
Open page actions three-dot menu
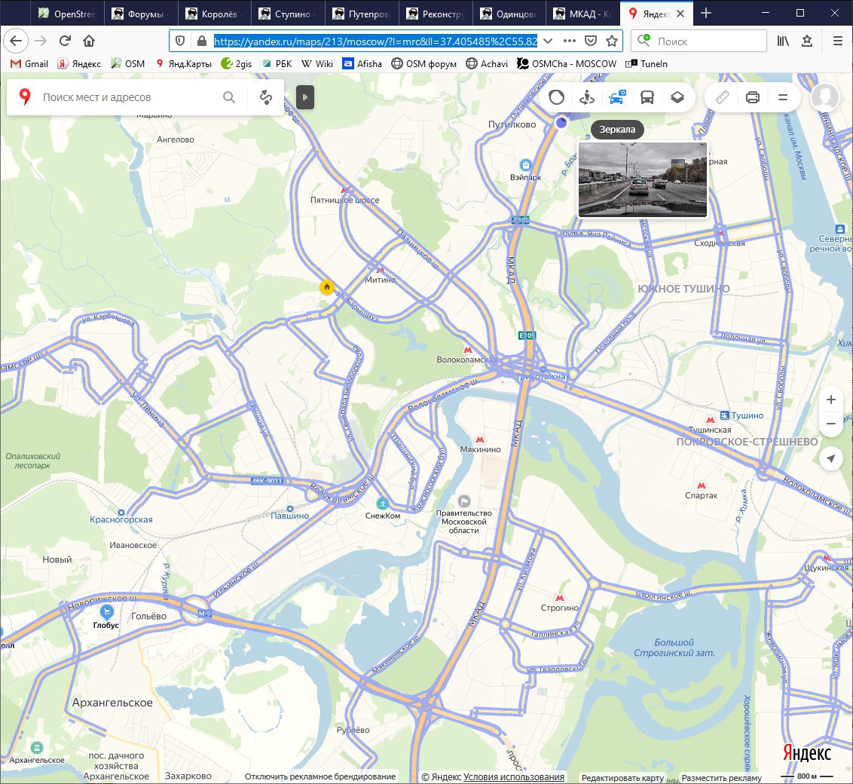point(570,41)
